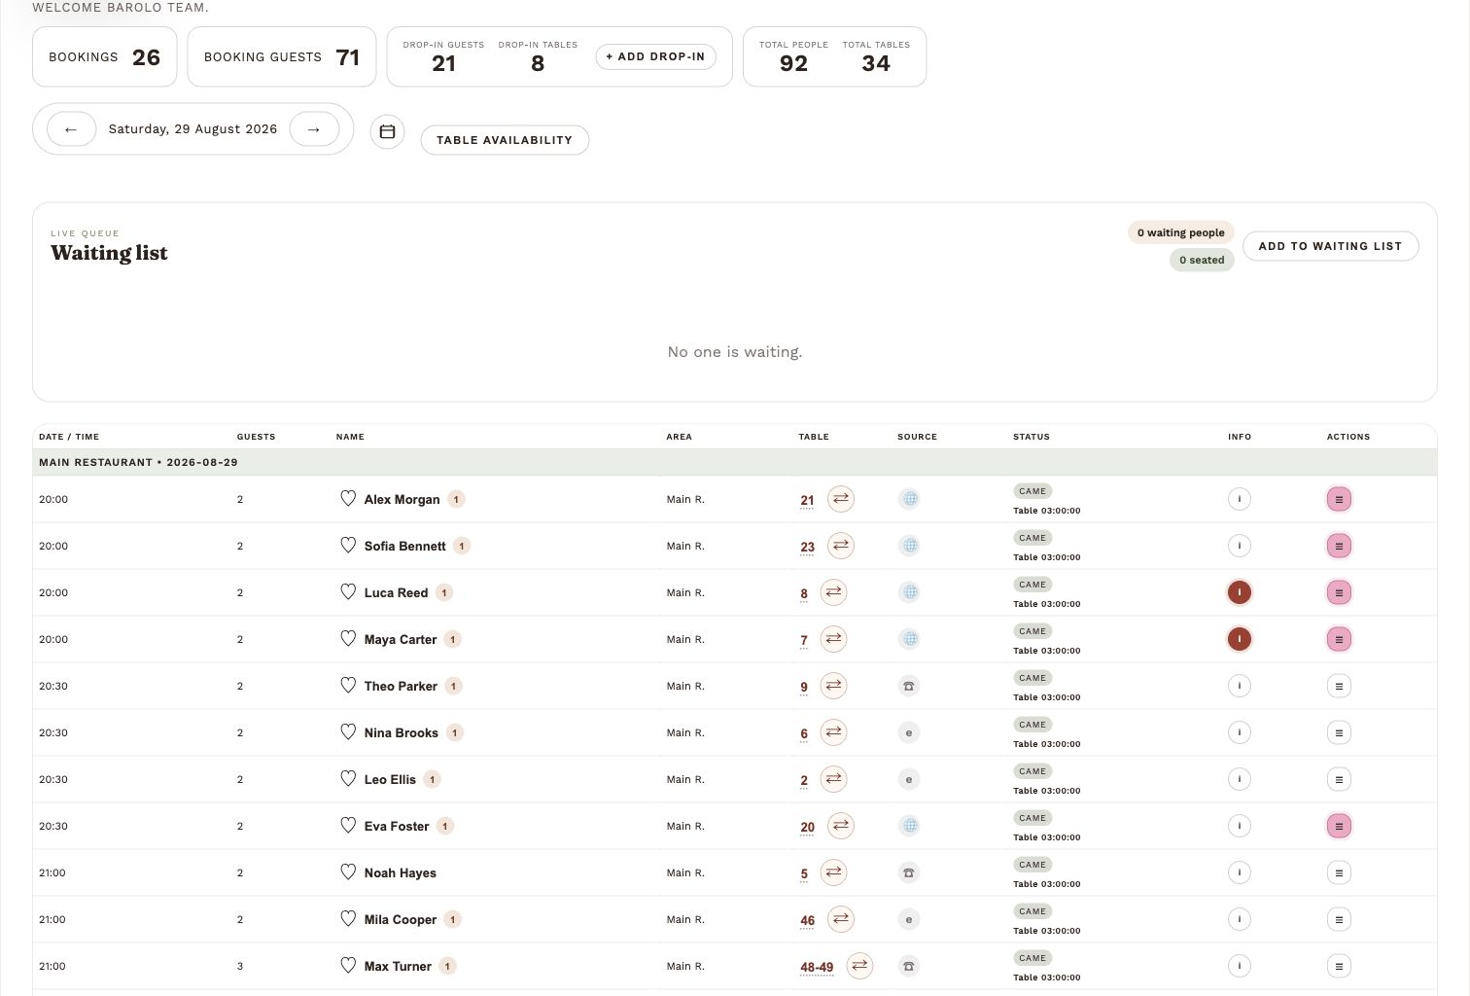The height and width of the screenshot is (996, 1470).
Task: Expand actions for Mila Cooper's row
Action: point(1339,919)
